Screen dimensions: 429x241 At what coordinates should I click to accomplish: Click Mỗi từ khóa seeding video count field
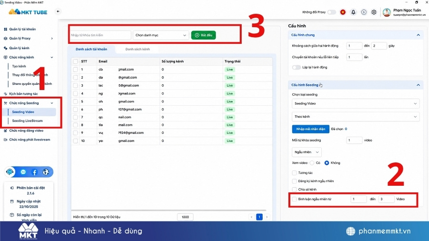354,140
